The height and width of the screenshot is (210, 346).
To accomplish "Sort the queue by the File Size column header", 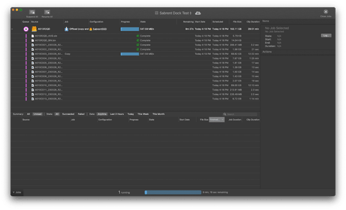I will [x=237, y=22].
